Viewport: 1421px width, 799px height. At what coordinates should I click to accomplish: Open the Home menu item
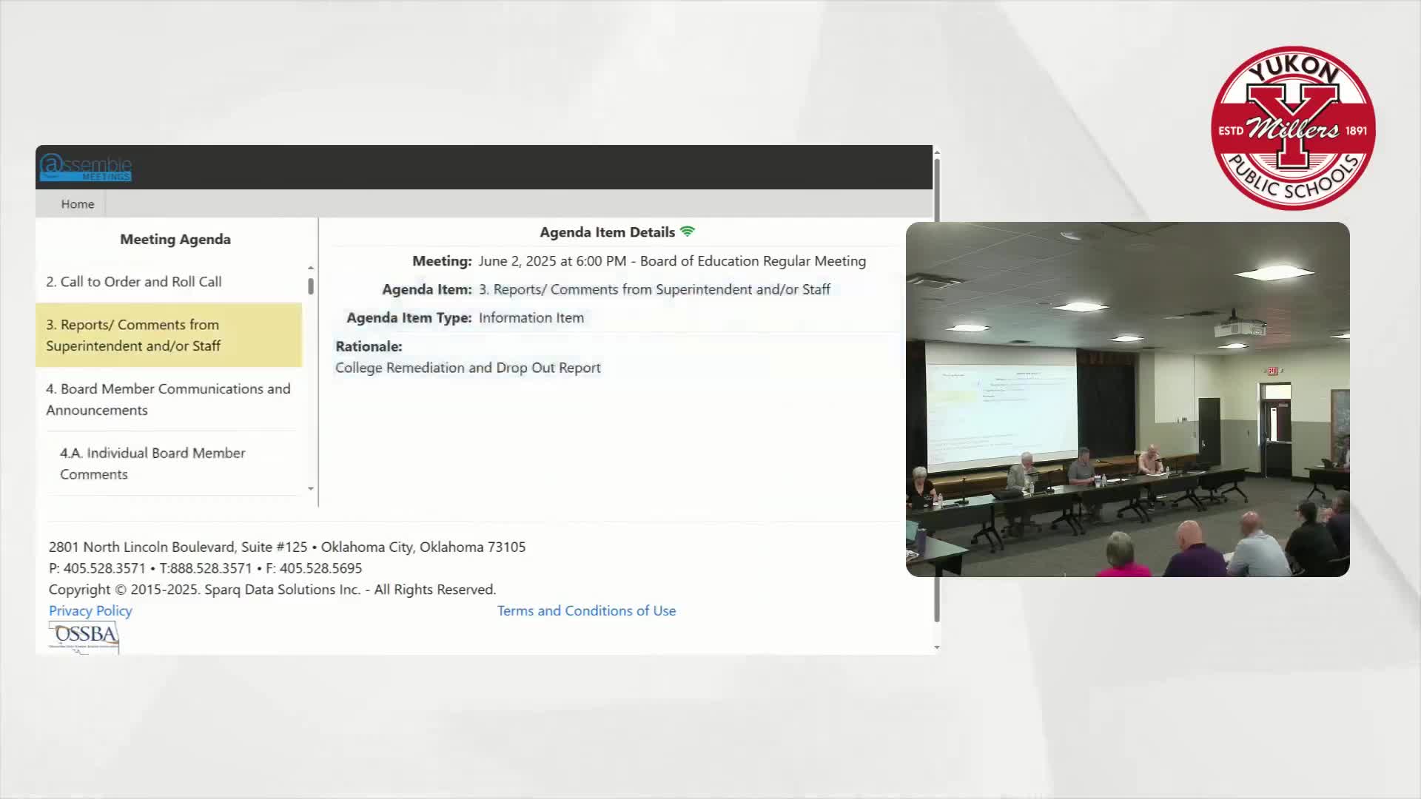pos(78,204)
